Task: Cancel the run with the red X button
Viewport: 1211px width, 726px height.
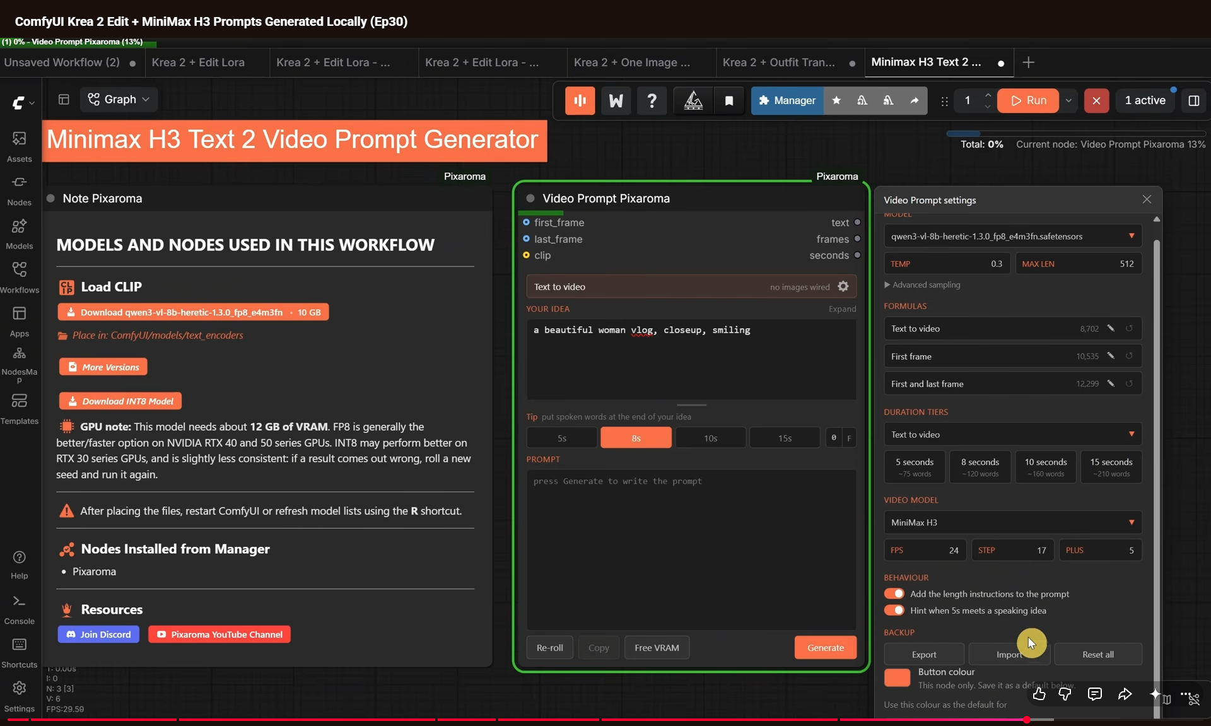Action: (x=1096, y=100)
